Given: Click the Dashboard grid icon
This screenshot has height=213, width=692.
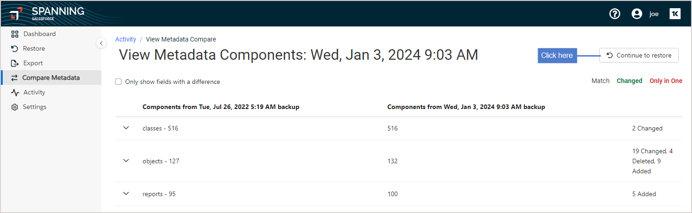Looking at the screenshot, I should pyautogui.click(x=15, y=34).
